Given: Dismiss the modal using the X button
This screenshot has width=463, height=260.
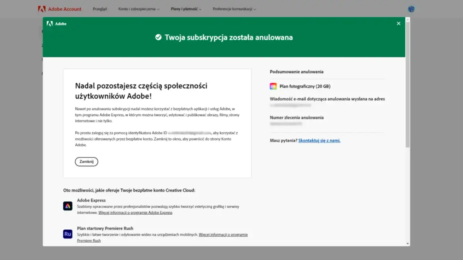Looking at the screenshot, I should coord(398,23).
